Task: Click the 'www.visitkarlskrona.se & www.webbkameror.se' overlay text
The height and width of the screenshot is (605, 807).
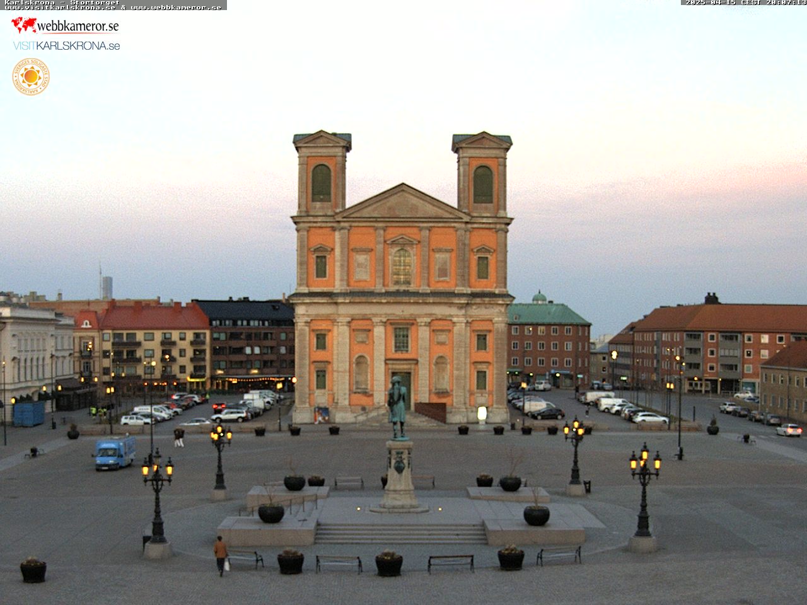Action: tap(113, 8)
